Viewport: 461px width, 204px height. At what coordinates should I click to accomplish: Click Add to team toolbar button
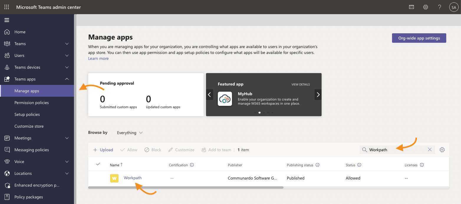216,150
